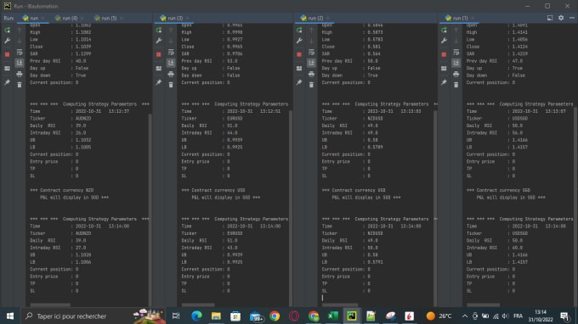Close the run (4) tab
Image resolution: width=578 pixels, height=324 pixels.
click(x=82, y=18)
